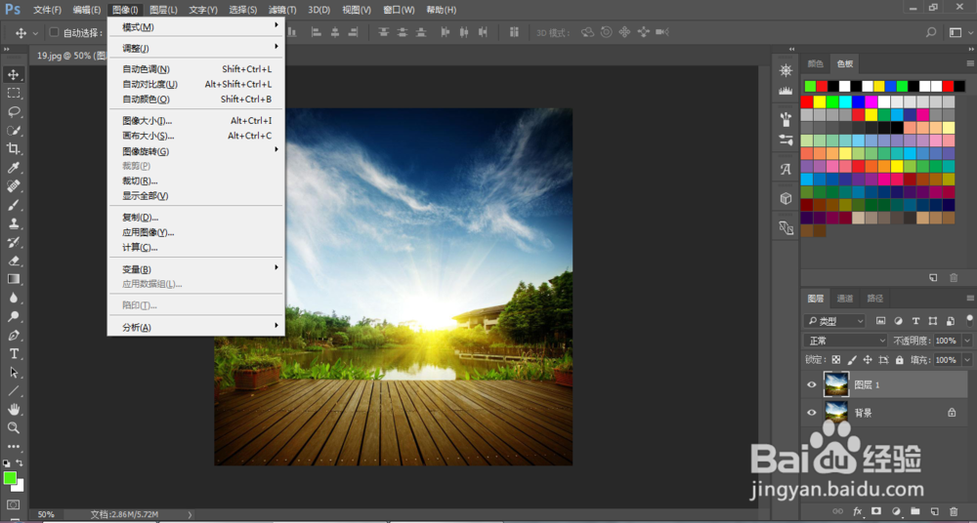Open the layer filter type dropdown

[835, 321]
